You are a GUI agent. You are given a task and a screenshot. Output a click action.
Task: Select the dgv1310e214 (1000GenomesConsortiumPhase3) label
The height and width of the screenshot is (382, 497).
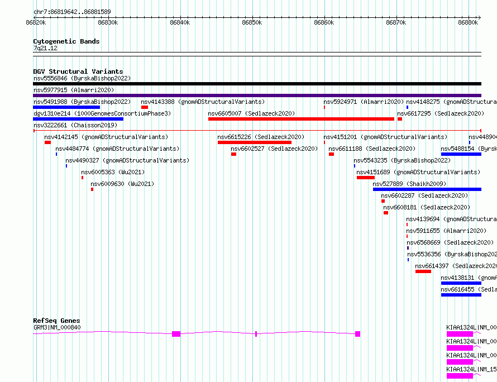[x=102, y=113]
